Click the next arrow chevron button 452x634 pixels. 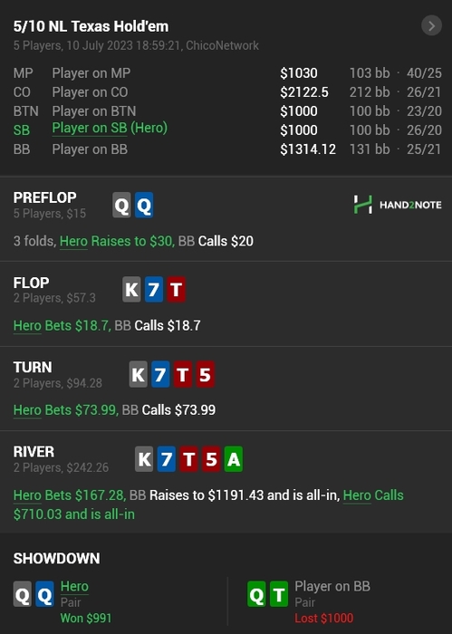pos(431,26)
